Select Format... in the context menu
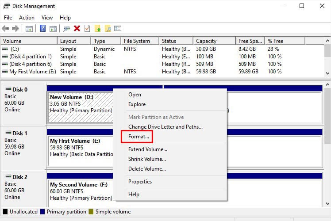 (x=139, y=137)
